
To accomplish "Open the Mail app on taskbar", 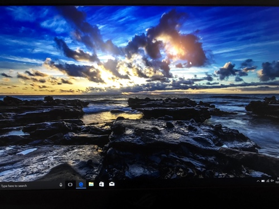I will pyautogui.click(x=112, y=184).
